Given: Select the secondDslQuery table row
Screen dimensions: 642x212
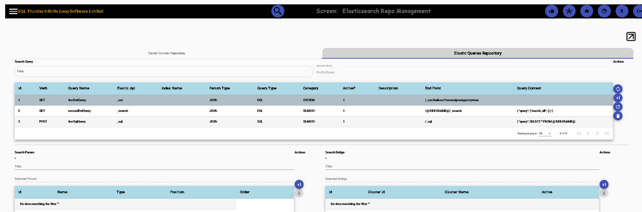Looking at the screenshot, I should click(314, 110).
